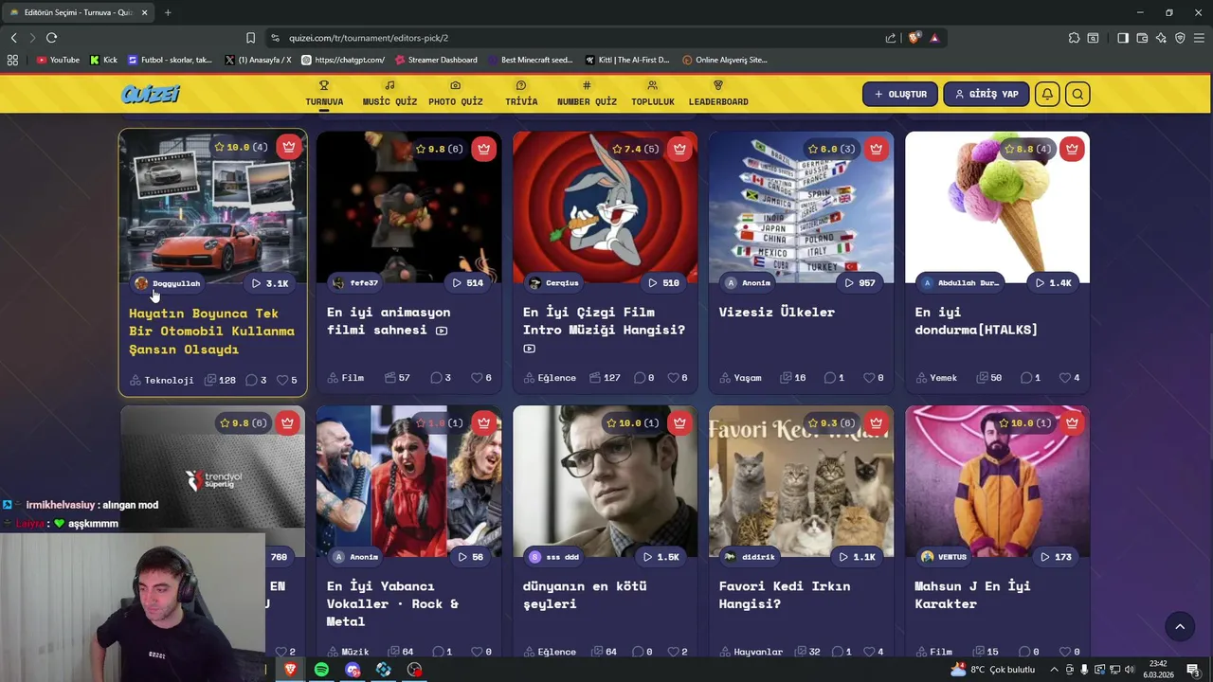1213x682 pixels.
Task: Open 'Favori Kedi Irkın Hangisi?' quiz
Action: [x=785, y=594]
